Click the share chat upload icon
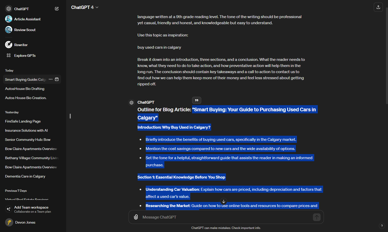Screen dimensions: 388x232 coord(378,7)
